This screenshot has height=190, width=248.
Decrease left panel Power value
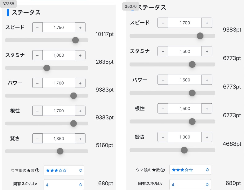pyautogui.click(x=38, y=83)
